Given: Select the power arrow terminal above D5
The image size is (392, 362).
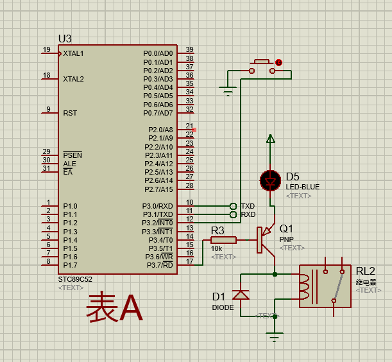Looking at the screenshot, I should click(270, 139).
